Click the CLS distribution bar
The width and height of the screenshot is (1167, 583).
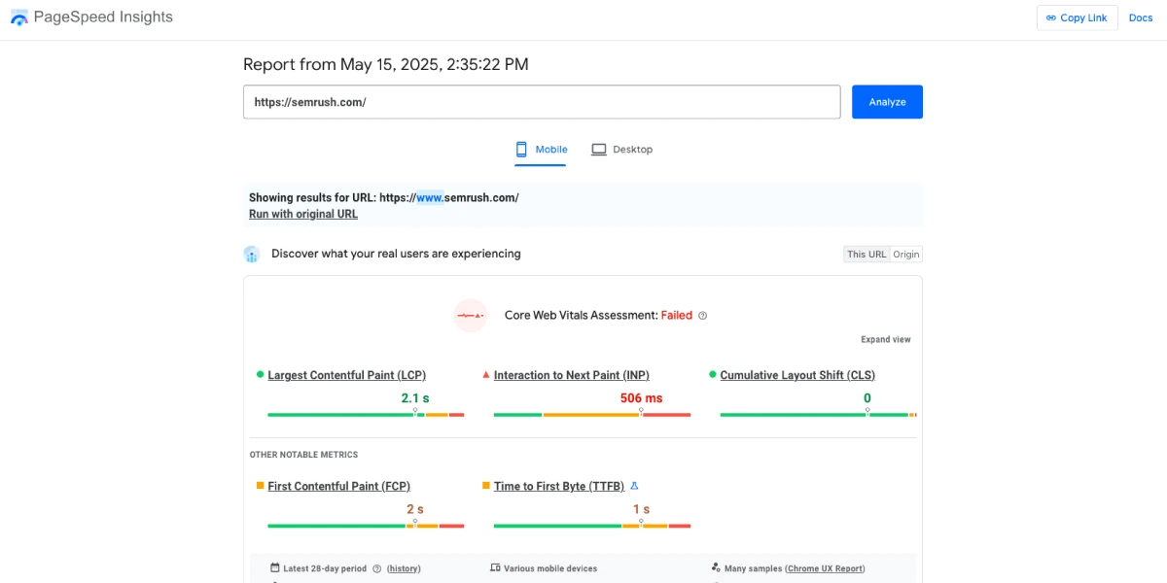tap(818, 415)
